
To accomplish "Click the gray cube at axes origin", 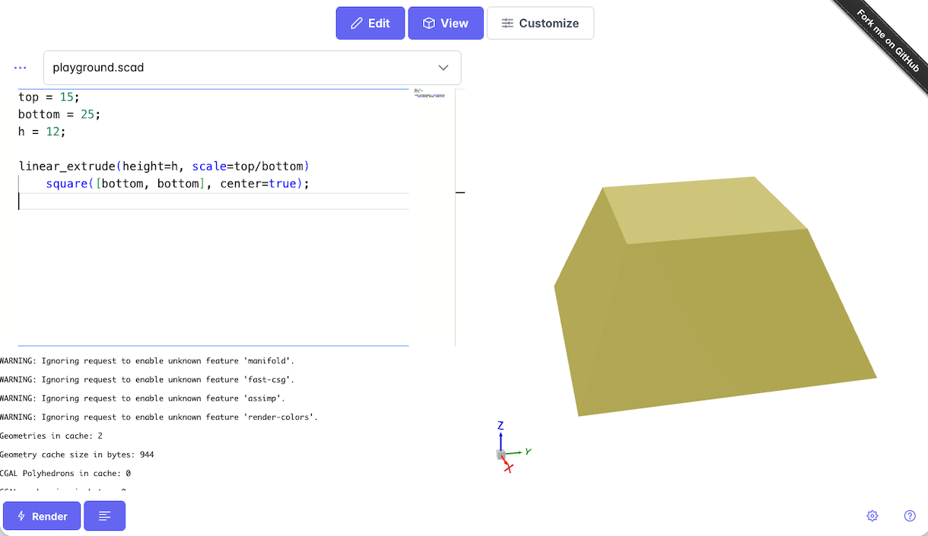I will [501, 455].
